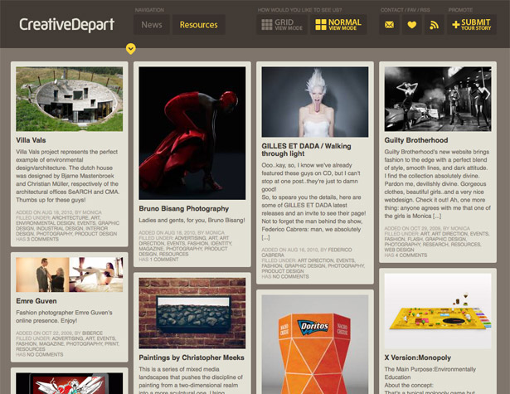The width and height of the screenshot is (510, 394).
Task: Click the CreativeDepart logo
Action: pyautogui.click(x=67, y=25)
